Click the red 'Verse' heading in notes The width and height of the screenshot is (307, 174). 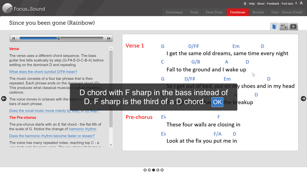pyautogui.click(x=14, y=49)
